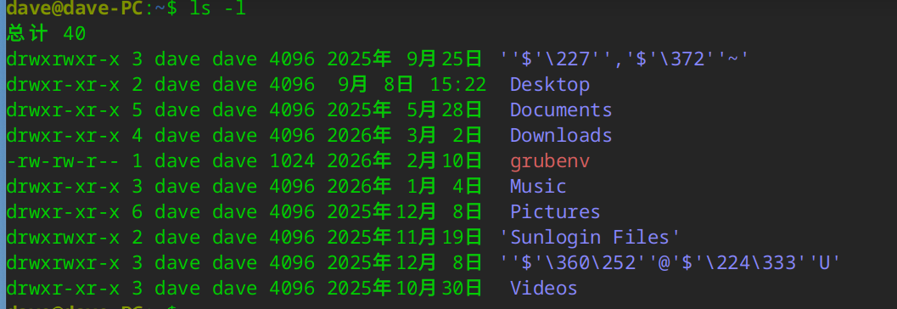Click the Downloads directory name
Viewport: 897px width, 309px height.
coord(561,136)
